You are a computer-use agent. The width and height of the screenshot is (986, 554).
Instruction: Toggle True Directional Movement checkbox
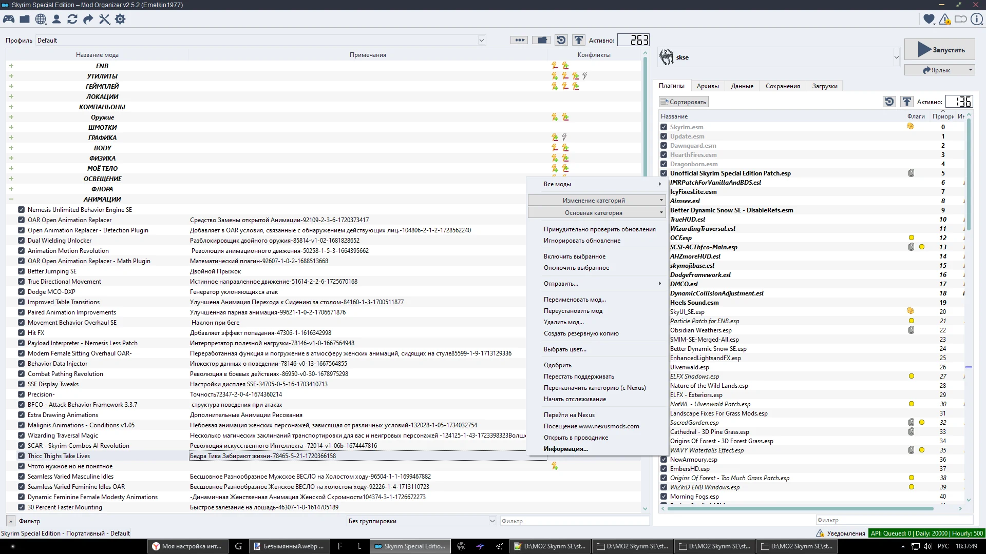pos(21,281)
